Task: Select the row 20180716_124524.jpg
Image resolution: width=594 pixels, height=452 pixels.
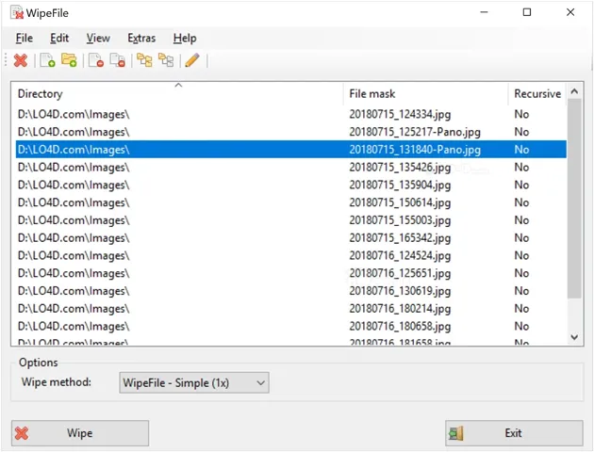Action: pos(291,255)
